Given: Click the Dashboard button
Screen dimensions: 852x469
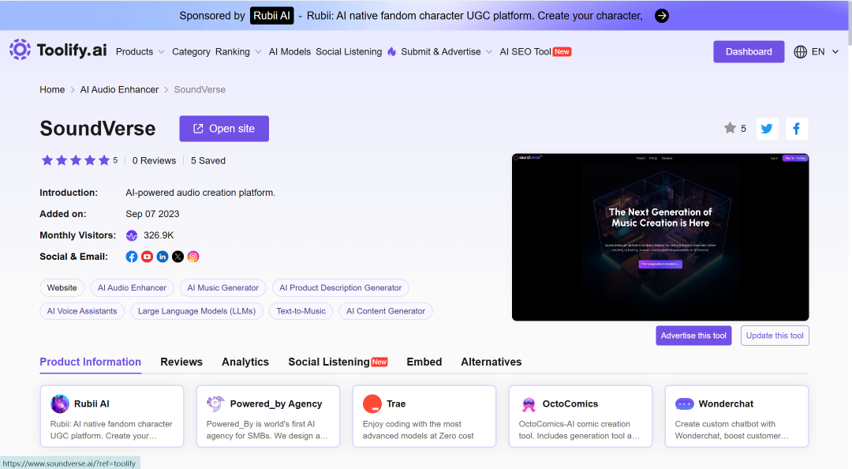Looking at the screenshot, I should click(749, 51).
